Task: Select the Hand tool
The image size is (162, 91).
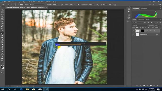Action: coord(2,58)
